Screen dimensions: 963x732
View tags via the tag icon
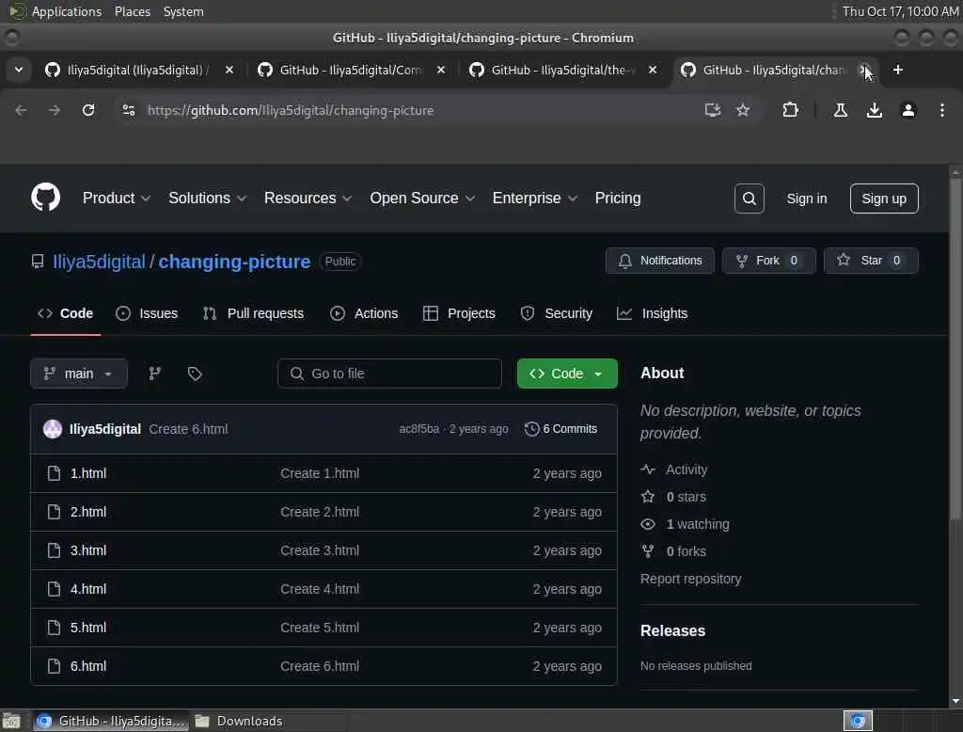tap(195, 374)
